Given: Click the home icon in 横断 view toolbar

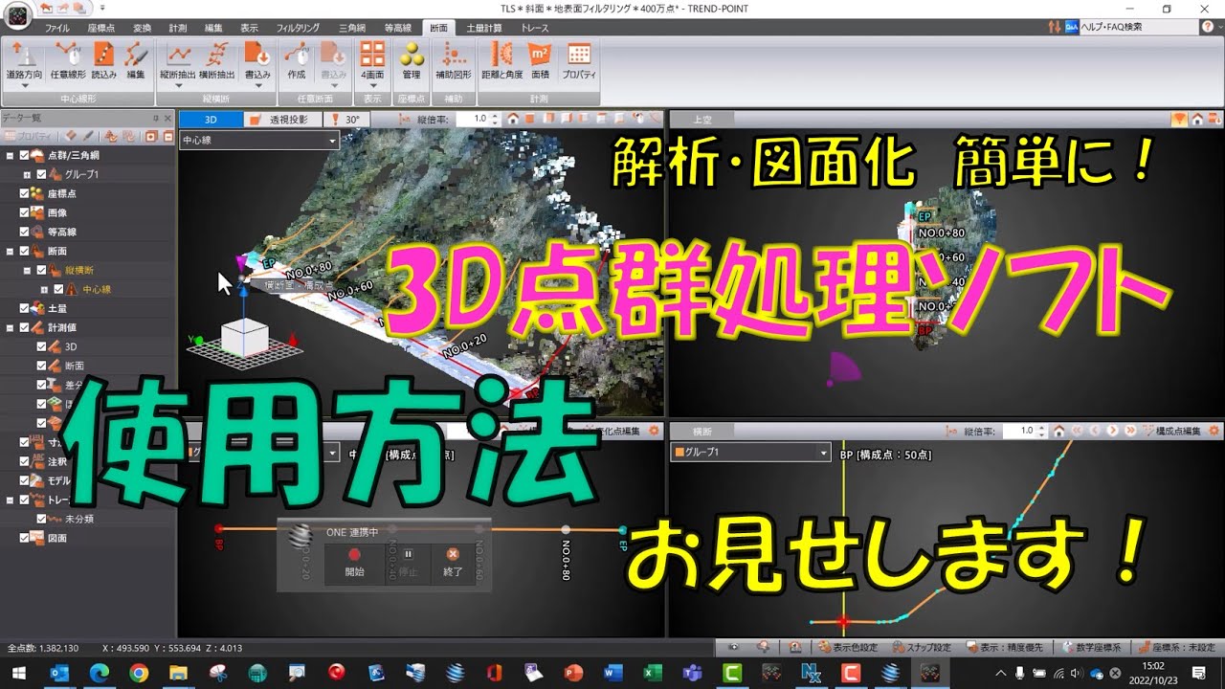Looking at the screenshot, I should 1059,431.
